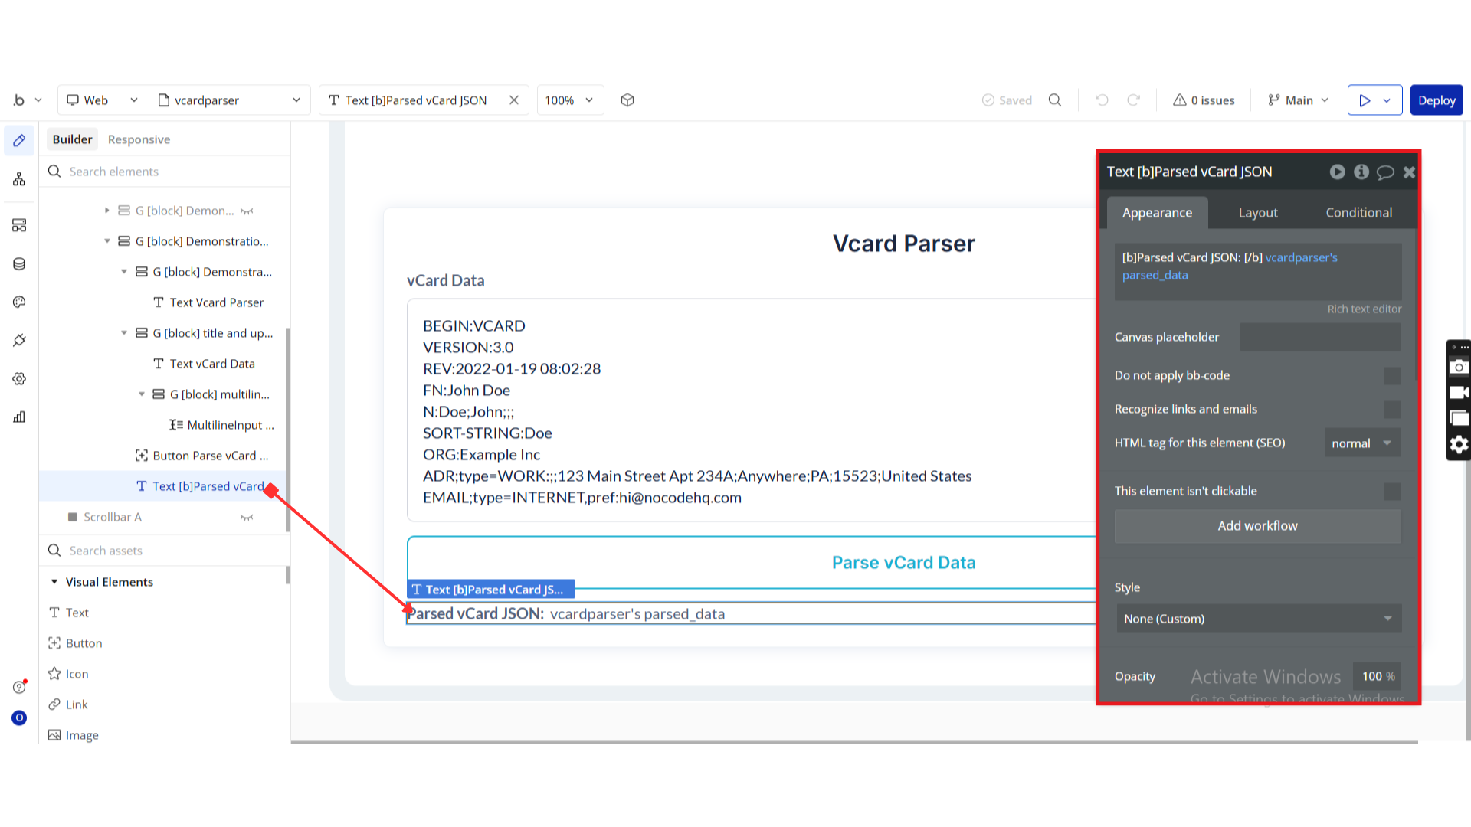The image size is (1471, 827).
Task: Open the comment bubble icon in property editor
Action: (x=1385, y=172)
